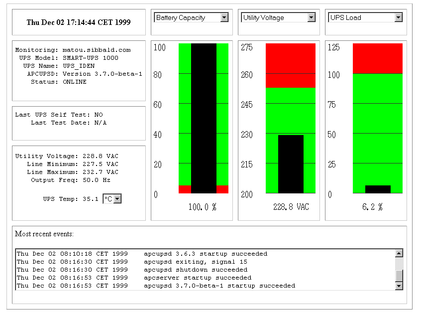The image size is (421, 317).
Task: Select the "apcserver startup succeeded" event line
Action: [x=197, y=278]
